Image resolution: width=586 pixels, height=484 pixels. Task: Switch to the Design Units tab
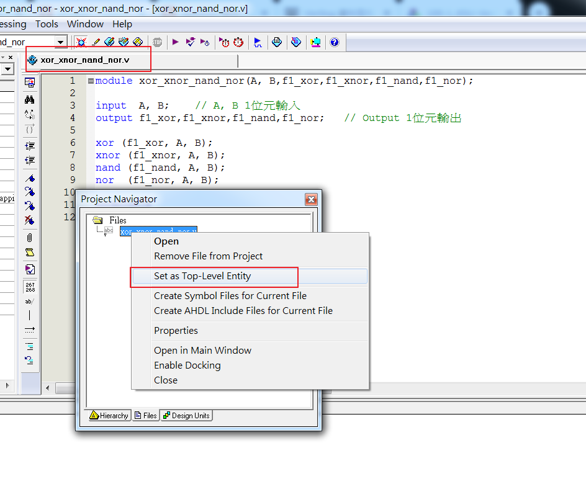pyautogui.click(x=186, y=415)
